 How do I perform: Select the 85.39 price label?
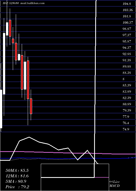(127, 85)
